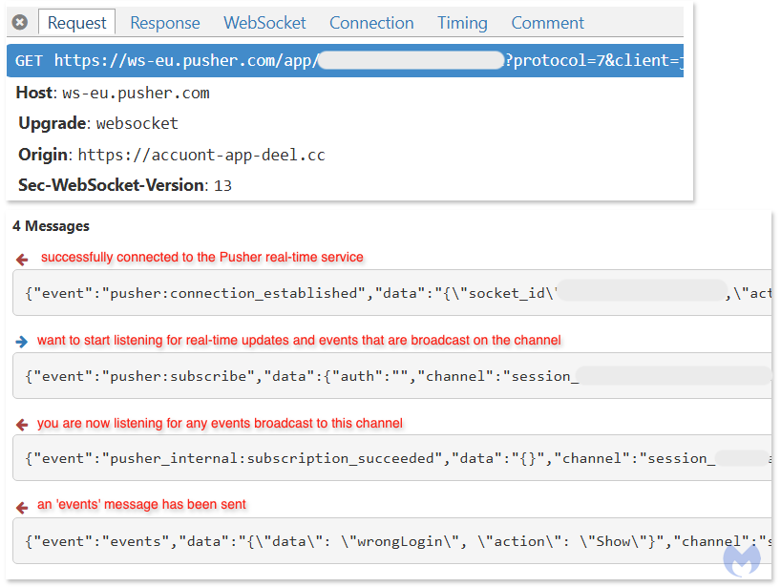Click the incoming arrow for subscription succeeded
The width and height of the screenshot is (781, 587).
pos(23,425)
